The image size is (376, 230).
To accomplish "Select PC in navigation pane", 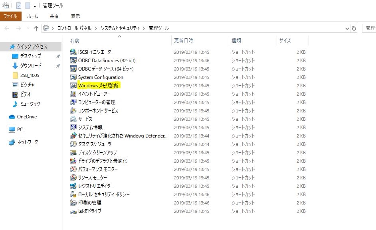I will pos(20,130).
